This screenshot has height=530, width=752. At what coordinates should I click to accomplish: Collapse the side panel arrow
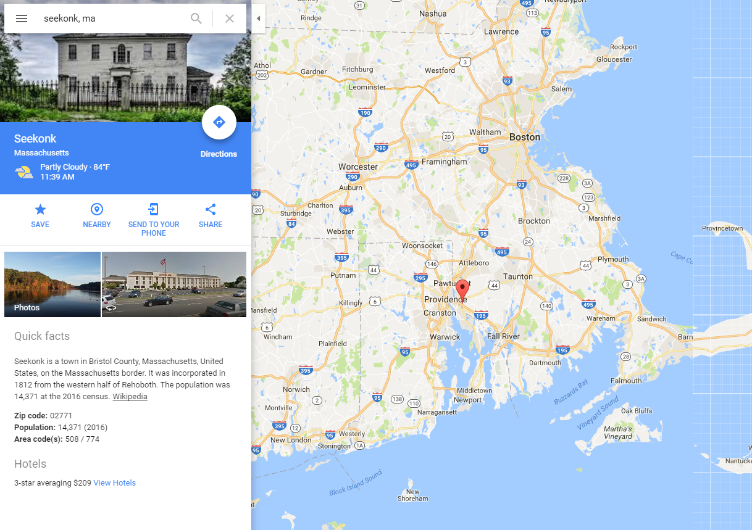[258, 19]
